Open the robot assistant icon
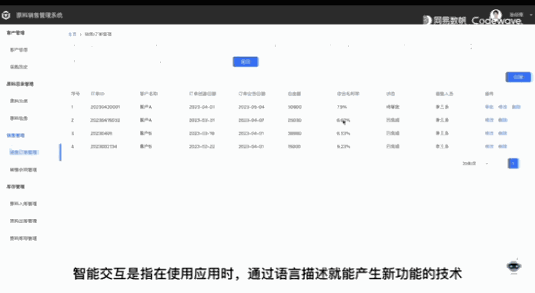Screen dimensions: 535x293 pos(514,266)
